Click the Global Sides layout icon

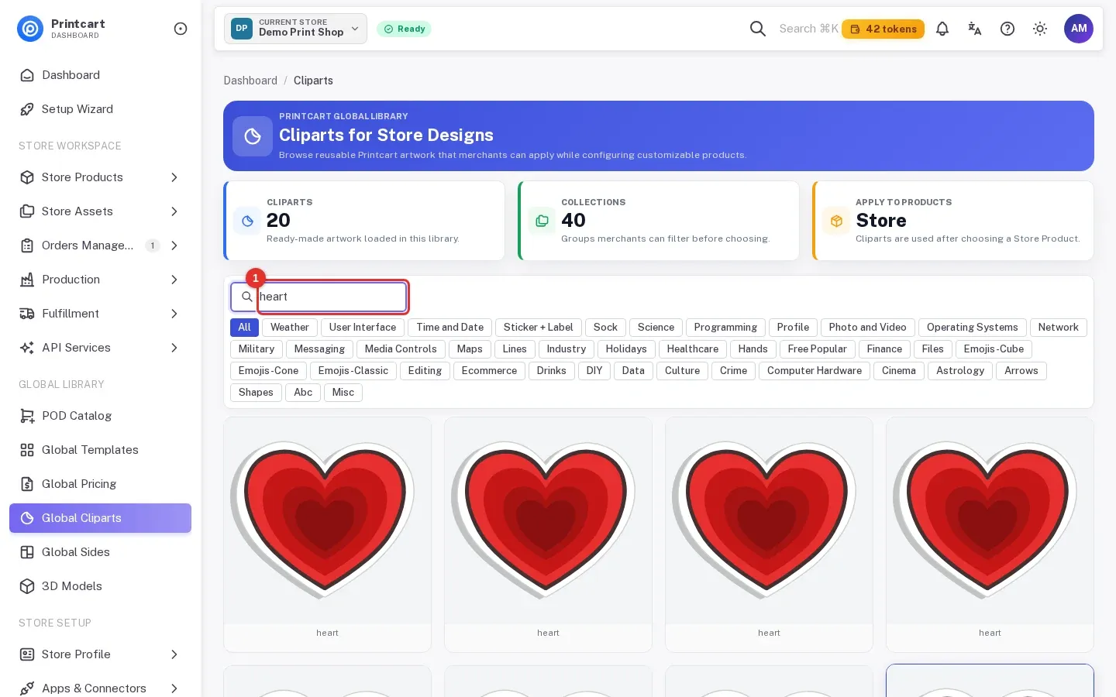(27, 552)
